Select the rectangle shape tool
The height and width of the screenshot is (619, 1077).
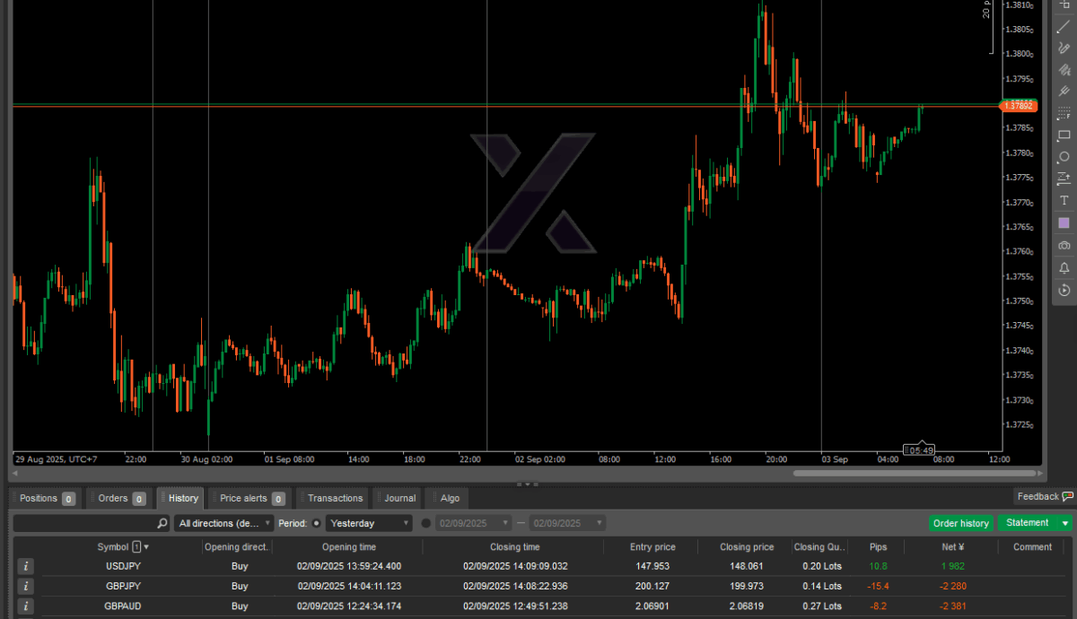(1064, 135)
